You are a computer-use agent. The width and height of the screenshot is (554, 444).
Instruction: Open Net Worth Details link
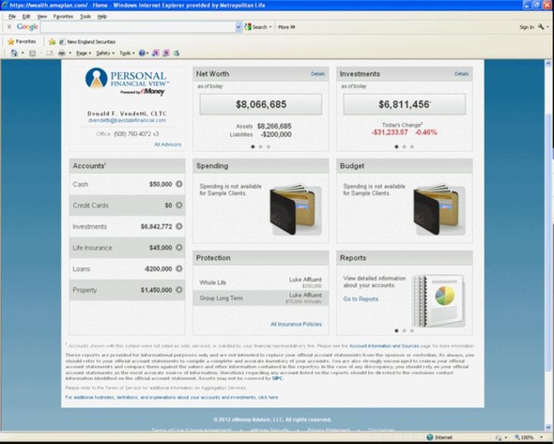point(318,74)
